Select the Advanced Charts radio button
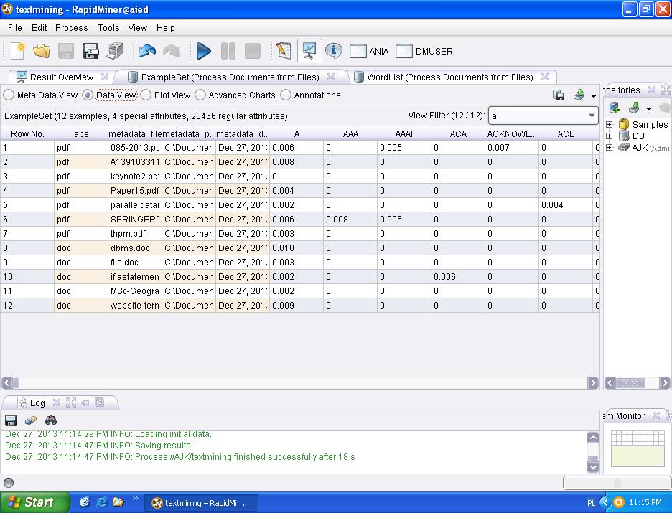Image resolution: width=672 pixels, height=513 pixels. pos(200,95)
